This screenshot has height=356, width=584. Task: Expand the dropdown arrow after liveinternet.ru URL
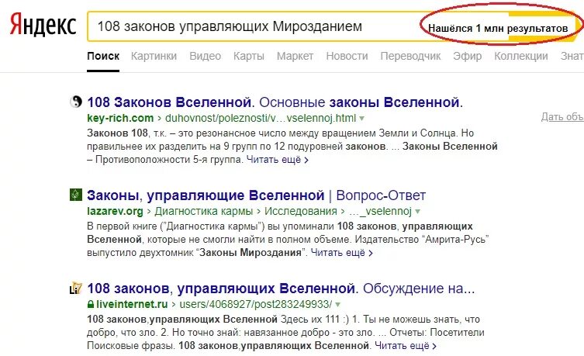click(338, 305)
